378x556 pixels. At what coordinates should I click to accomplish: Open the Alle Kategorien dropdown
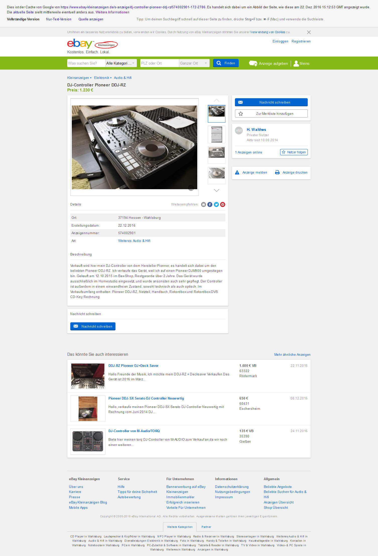[x=121, y=63]
